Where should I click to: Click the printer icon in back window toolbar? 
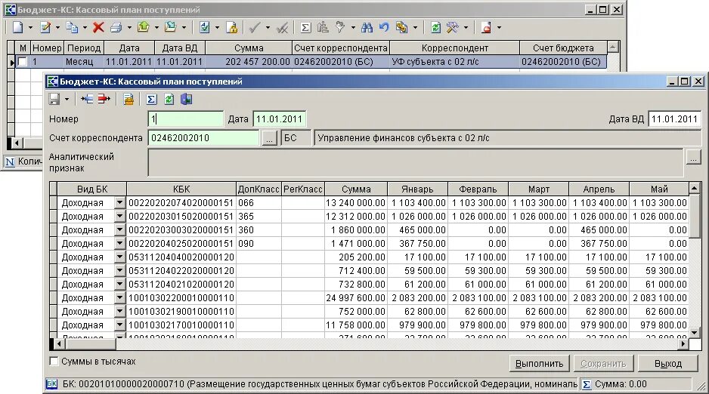click(x=116, y=27)
